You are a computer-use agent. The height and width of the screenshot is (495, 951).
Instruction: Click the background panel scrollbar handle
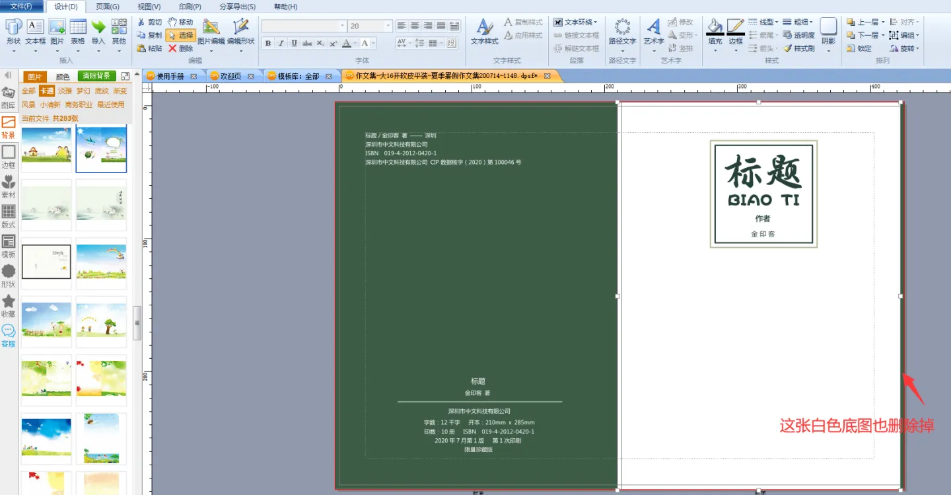(x=137, y=323)
